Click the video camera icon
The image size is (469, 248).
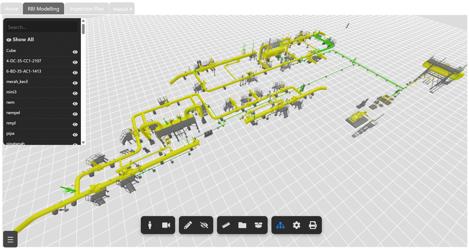point(166,225)
